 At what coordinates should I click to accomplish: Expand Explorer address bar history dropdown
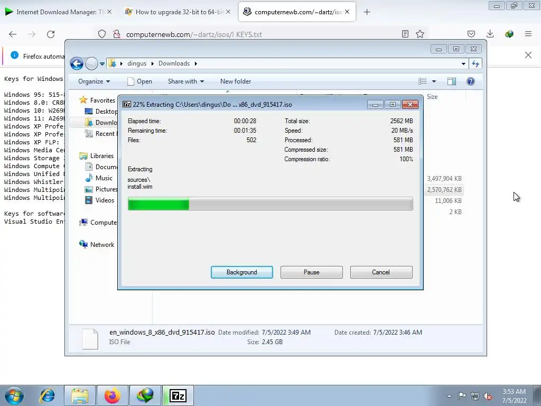[x=463, y=63]
